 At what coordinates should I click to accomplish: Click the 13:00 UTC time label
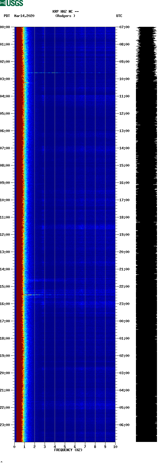124,131
